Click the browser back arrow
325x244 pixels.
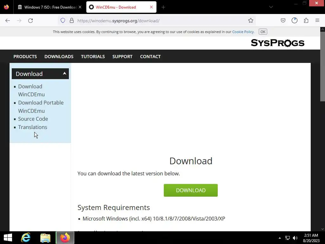[x=8, y=21]
